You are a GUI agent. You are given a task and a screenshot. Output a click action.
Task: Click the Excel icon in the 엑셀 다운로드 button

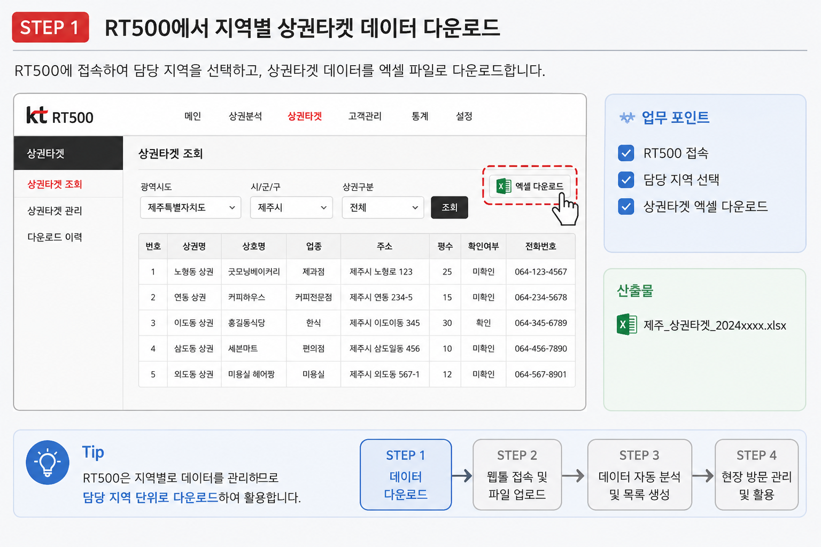pos(504,186)
